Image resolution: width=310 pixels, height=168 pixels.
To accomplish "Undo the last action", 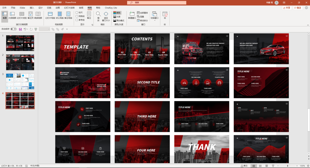I will 25,29.
